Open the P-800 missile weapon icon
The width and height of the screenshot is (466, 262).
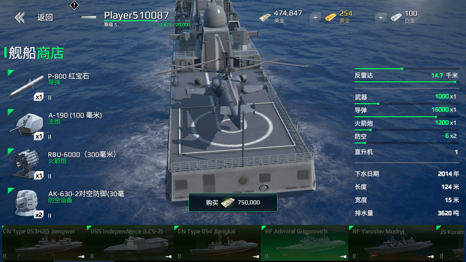click(27, 86)
